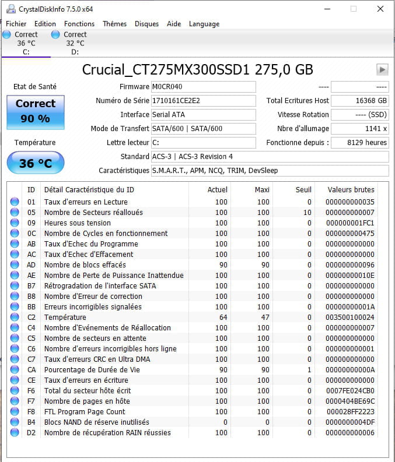Click the Standard field ACS-3 Revision 4

click(x=270, y=157)
